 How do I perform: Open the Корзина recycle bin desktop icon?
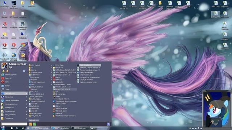coord(4,14)
